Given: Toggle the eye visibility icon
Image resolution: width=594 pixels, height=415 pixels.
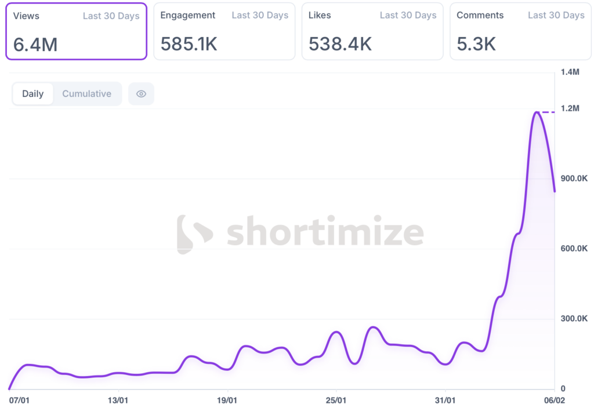Looking at the screenshot, I should point(141,94).
